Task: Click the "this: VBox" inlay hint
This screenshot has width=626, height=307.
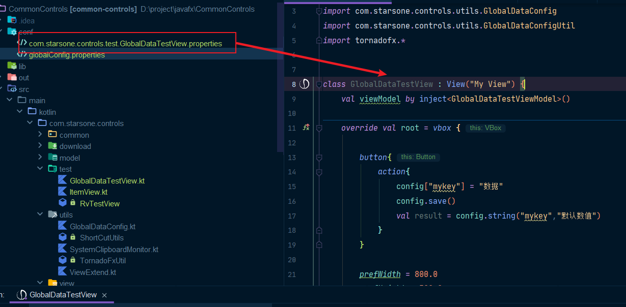Action: pyautogui.click(x=485, y=128)
